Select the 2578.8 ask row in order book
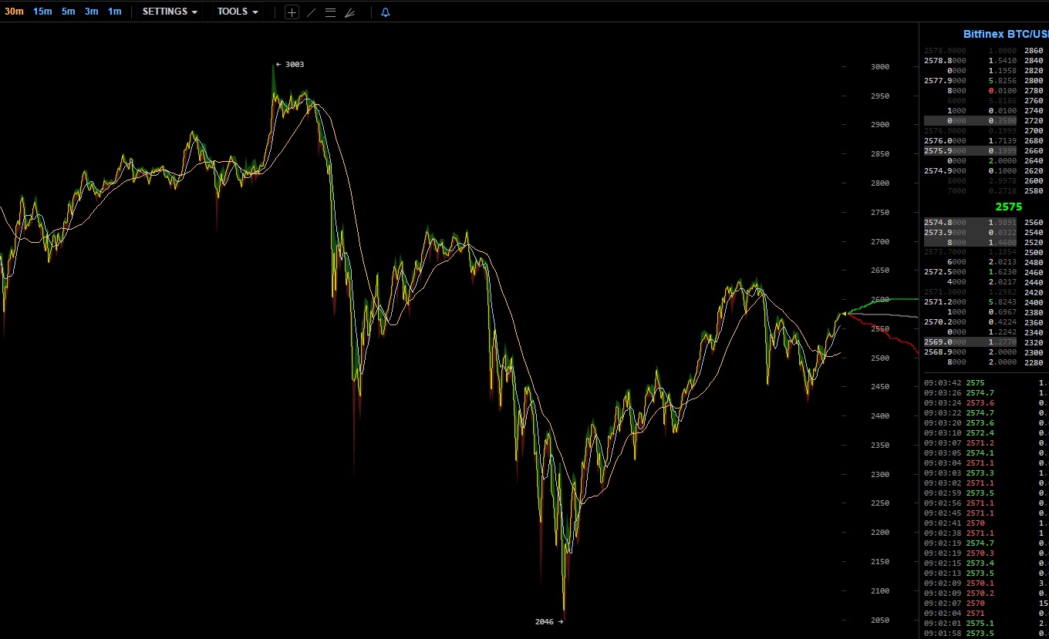Viewport: 1049px width, 639px height. tap(972, 61)
